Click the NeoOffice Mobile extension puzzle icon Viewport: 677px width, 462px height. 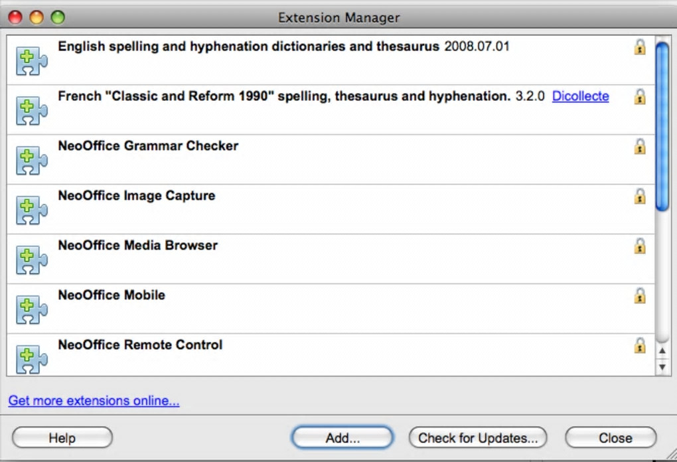click(x=31, y=310)
